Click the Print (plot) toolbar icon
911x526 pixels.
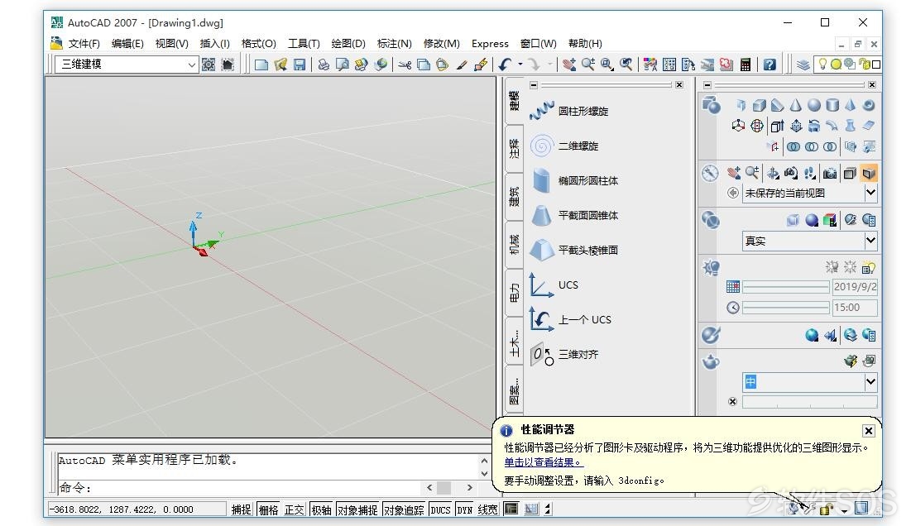point(324,65)
